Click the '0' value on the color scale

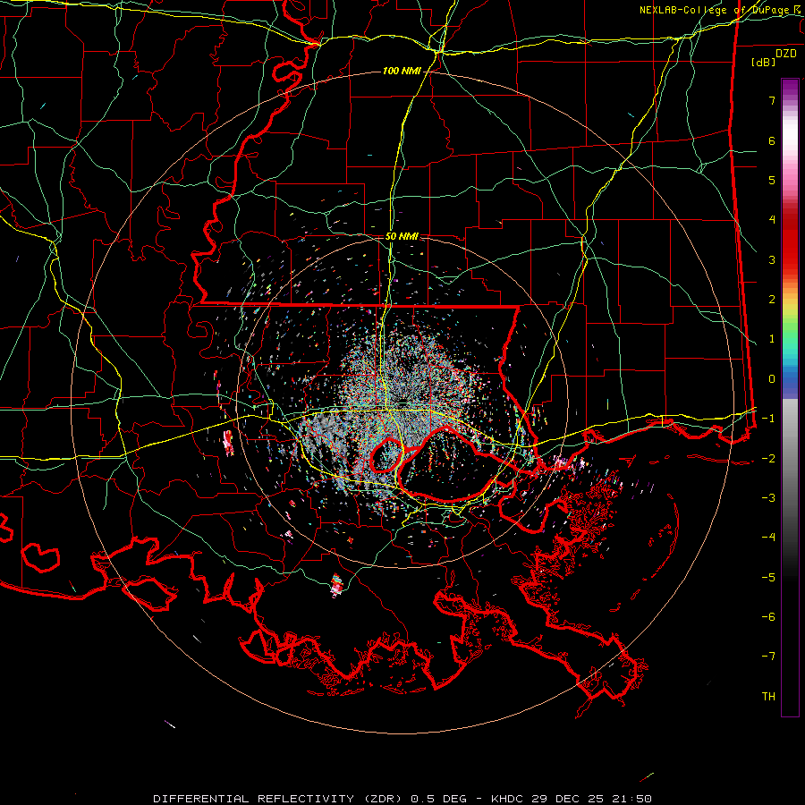pos(772,379)
